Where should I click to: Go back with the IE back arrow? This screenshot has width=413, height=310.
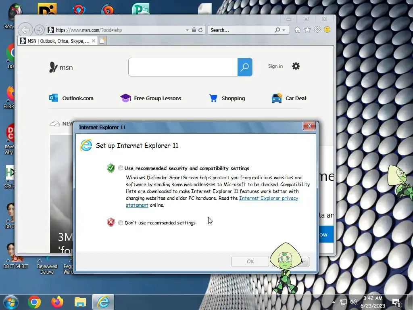(25, 30)
